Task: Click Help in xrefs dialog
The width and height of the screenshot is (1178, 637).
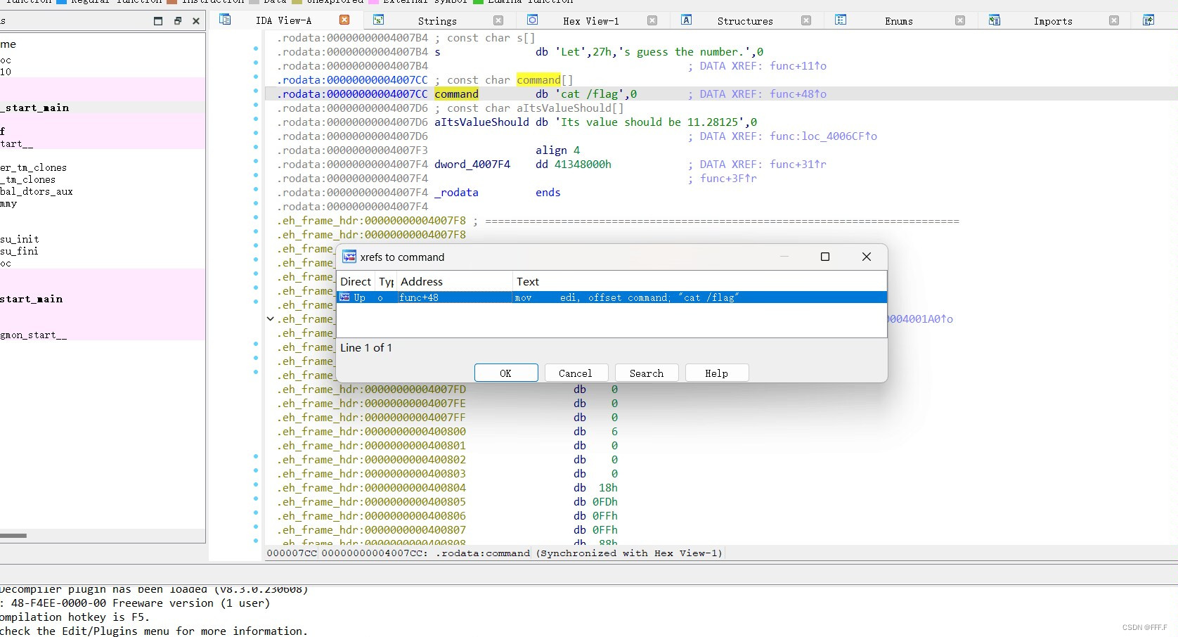Action: (x=717, y=373)
